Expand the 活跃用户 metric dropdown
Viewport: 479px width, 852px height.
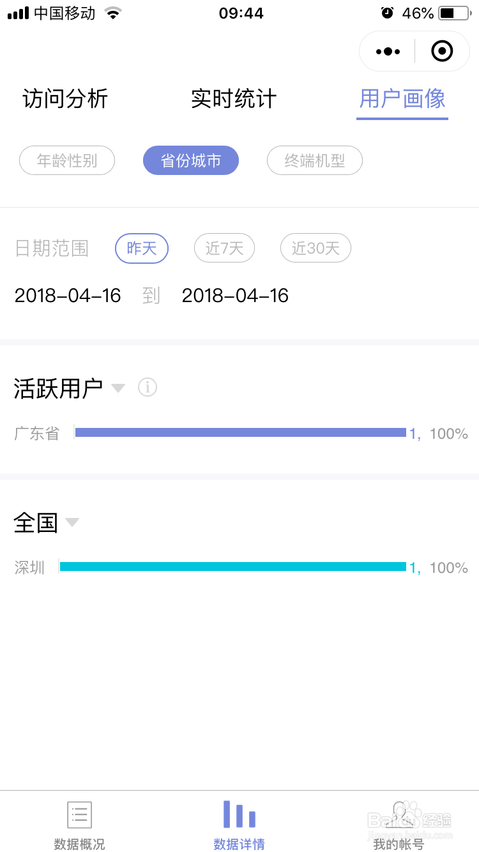click(x=118, y=388)
